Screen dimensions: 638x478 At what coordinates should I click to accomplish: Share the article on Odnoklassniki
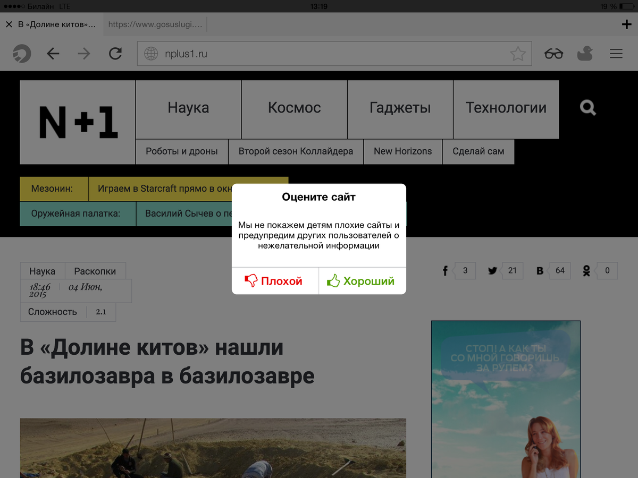pyautogui.click(x=586, y=271)
